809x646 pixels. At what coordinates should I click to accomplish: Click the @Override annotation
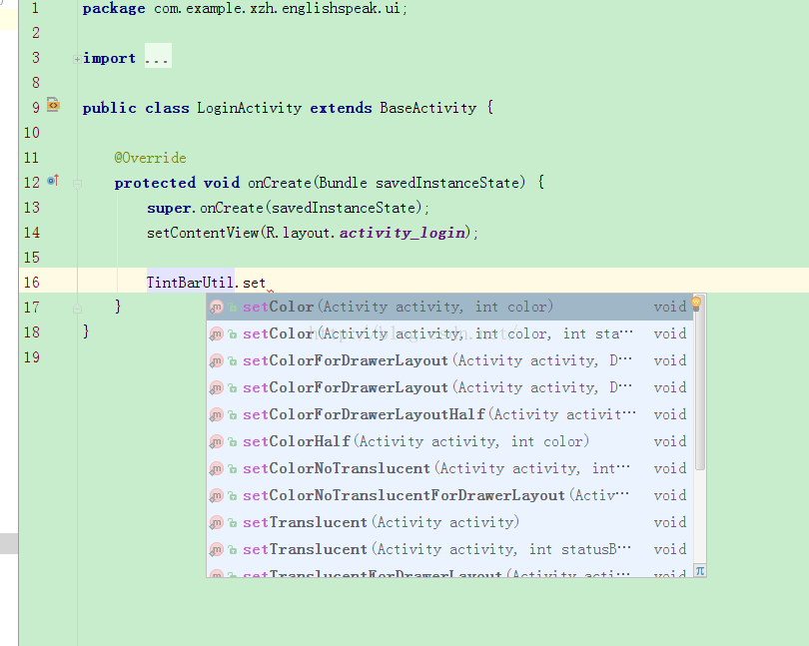[x=150, y=158]
